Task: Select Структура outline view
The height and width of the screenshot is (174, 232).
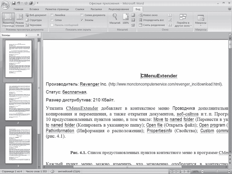Action: click(33, 20)
